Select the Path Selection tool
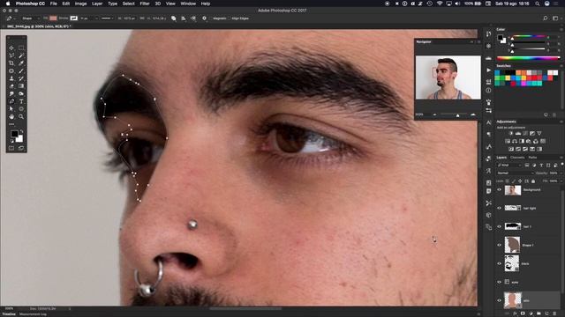Image resolution: width=565 pixels, height=317 pixels. pyautogui.click(x=11, y=109)
